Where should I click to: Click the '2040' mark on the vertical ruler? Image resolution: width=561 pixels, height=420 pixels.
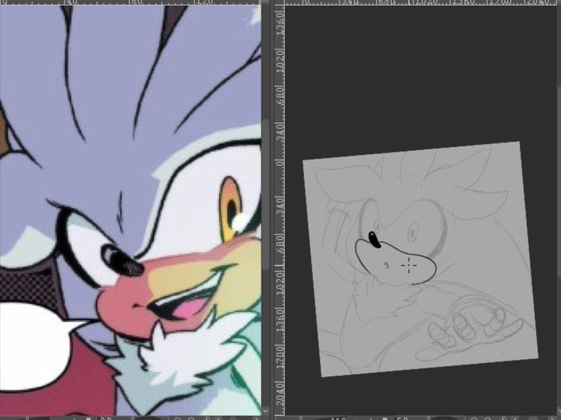pyautogui.click(x=280, y=394)
